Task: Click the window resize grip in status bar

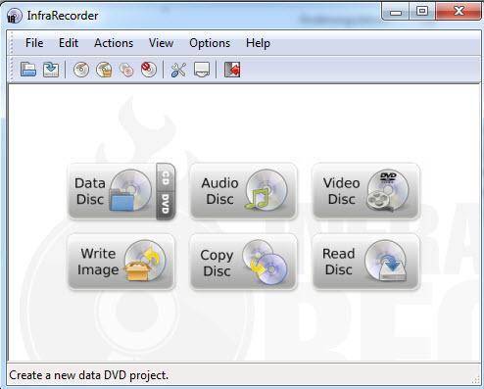Action: tap(475, 379)
